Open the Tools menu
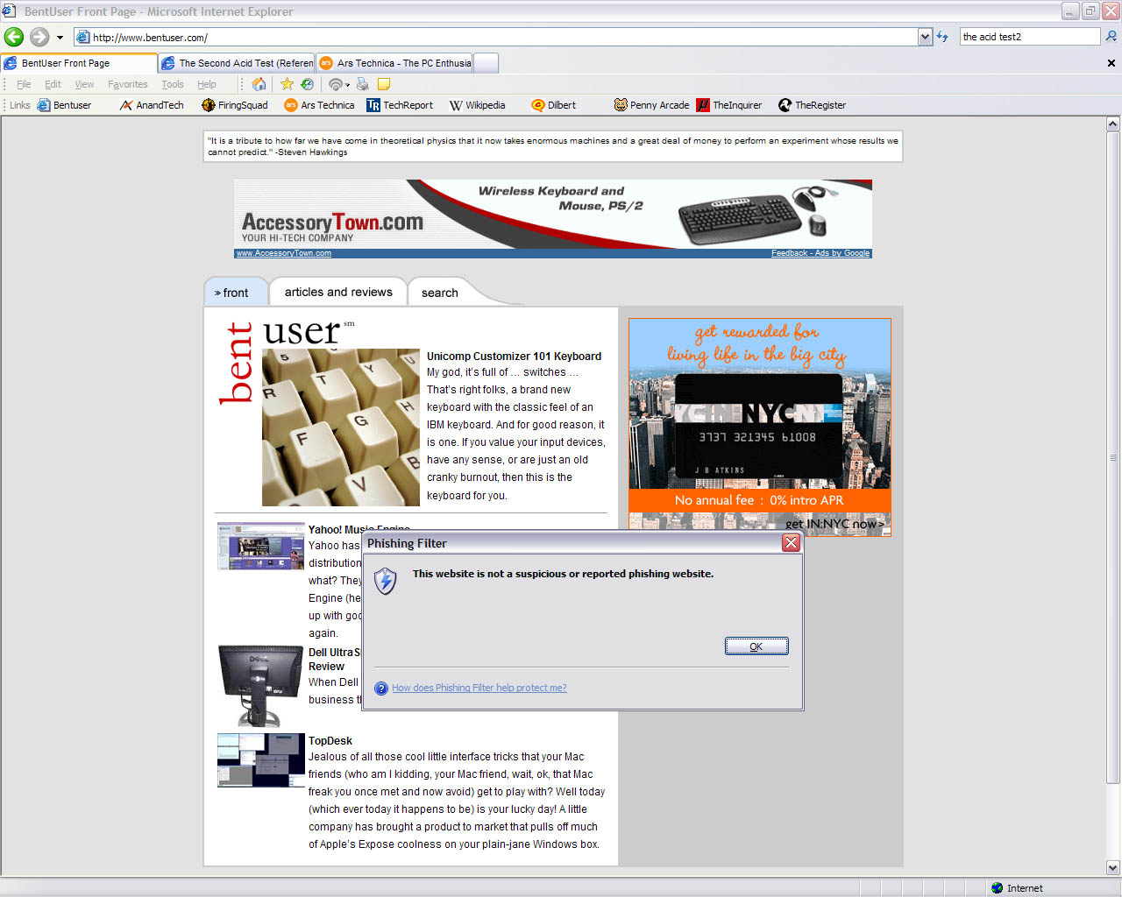1122x897 pixels. tap(173, 84)
